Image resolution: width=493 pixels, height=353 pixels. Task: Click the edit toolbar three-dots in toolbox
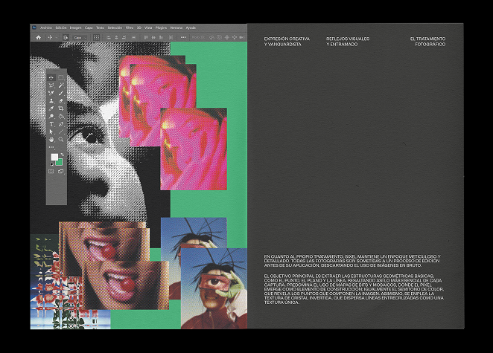(x=51, y=147)
